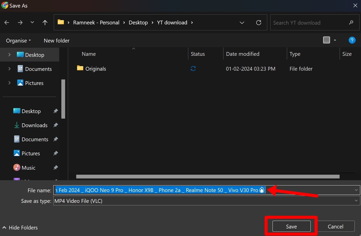Click pin icon next to Music

click(56, 167)
